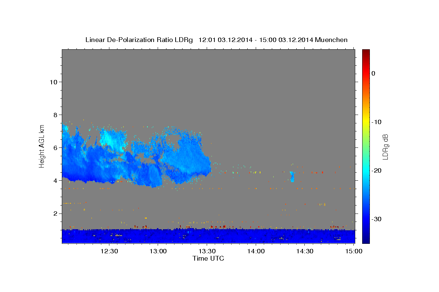
Task: Click the height tick label 10
Action: coord(53,82)
